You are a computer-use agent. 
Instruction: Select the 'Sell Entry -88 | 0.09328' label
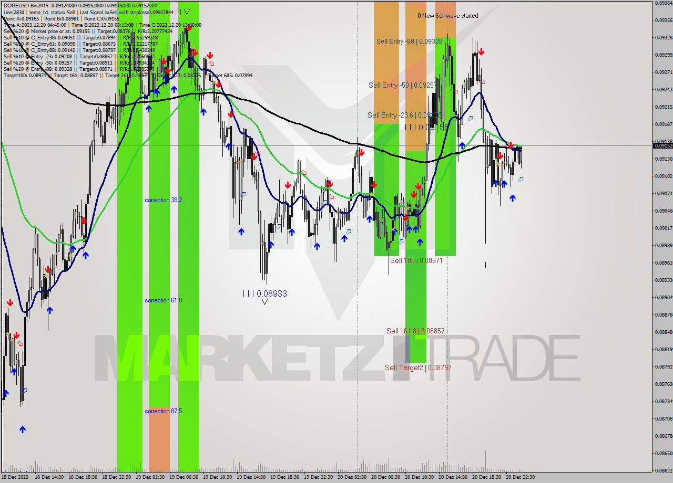(x=410, y=41)
